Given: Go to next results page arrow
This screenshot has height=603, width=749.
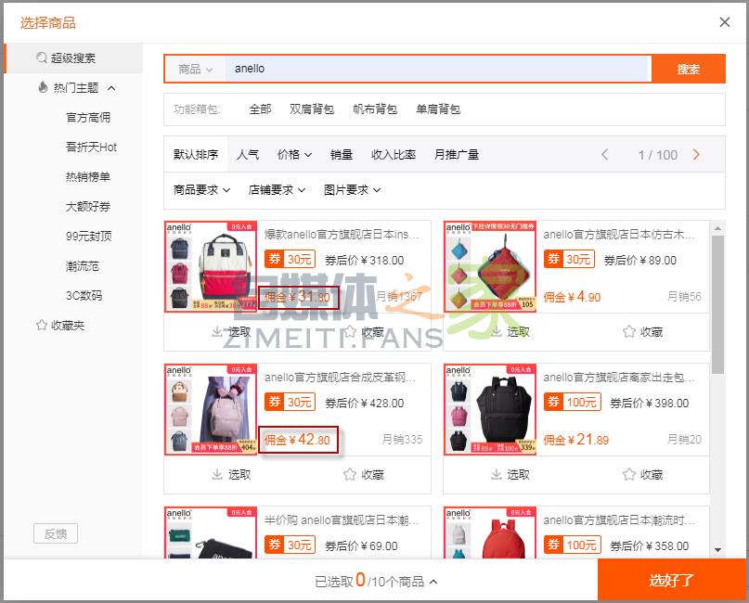Looking at the screenshot, I should tap(697, 155).
